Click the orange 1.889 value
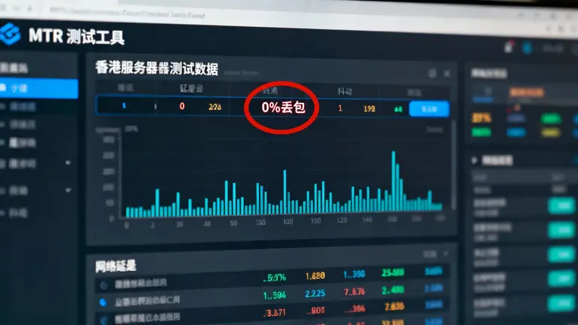Screen dimensions: 578x325 315,275
